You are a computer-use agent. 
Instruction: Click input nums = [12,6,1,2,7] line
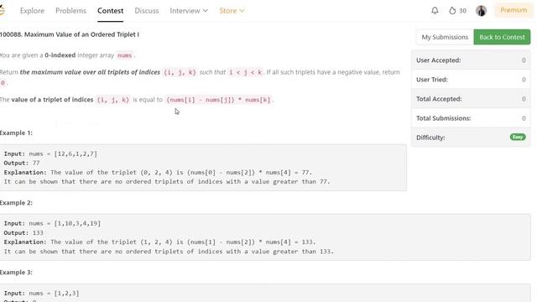pos(50,154)
